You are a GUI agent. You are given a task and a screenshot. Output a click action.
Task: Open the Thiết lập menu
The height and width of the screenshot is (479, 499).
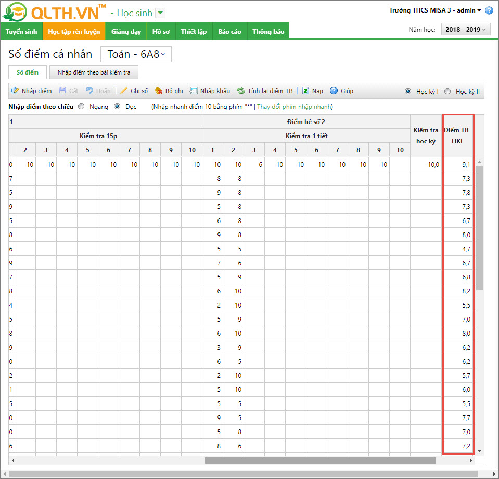(x=194, y=32)
